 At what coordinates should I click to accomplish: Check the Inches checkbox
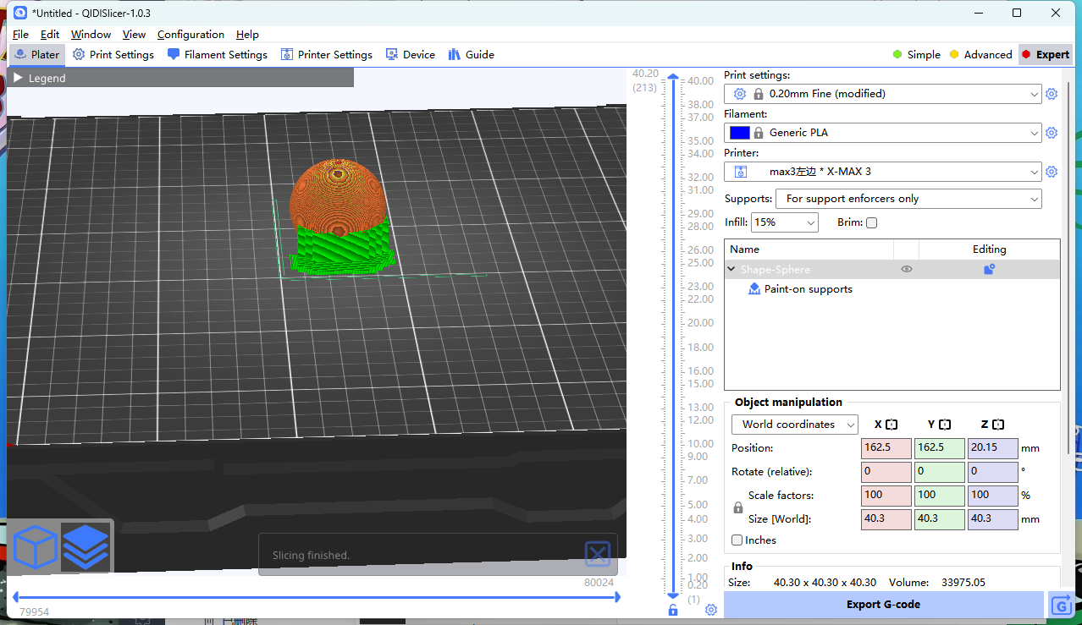(x=737, y=540)
